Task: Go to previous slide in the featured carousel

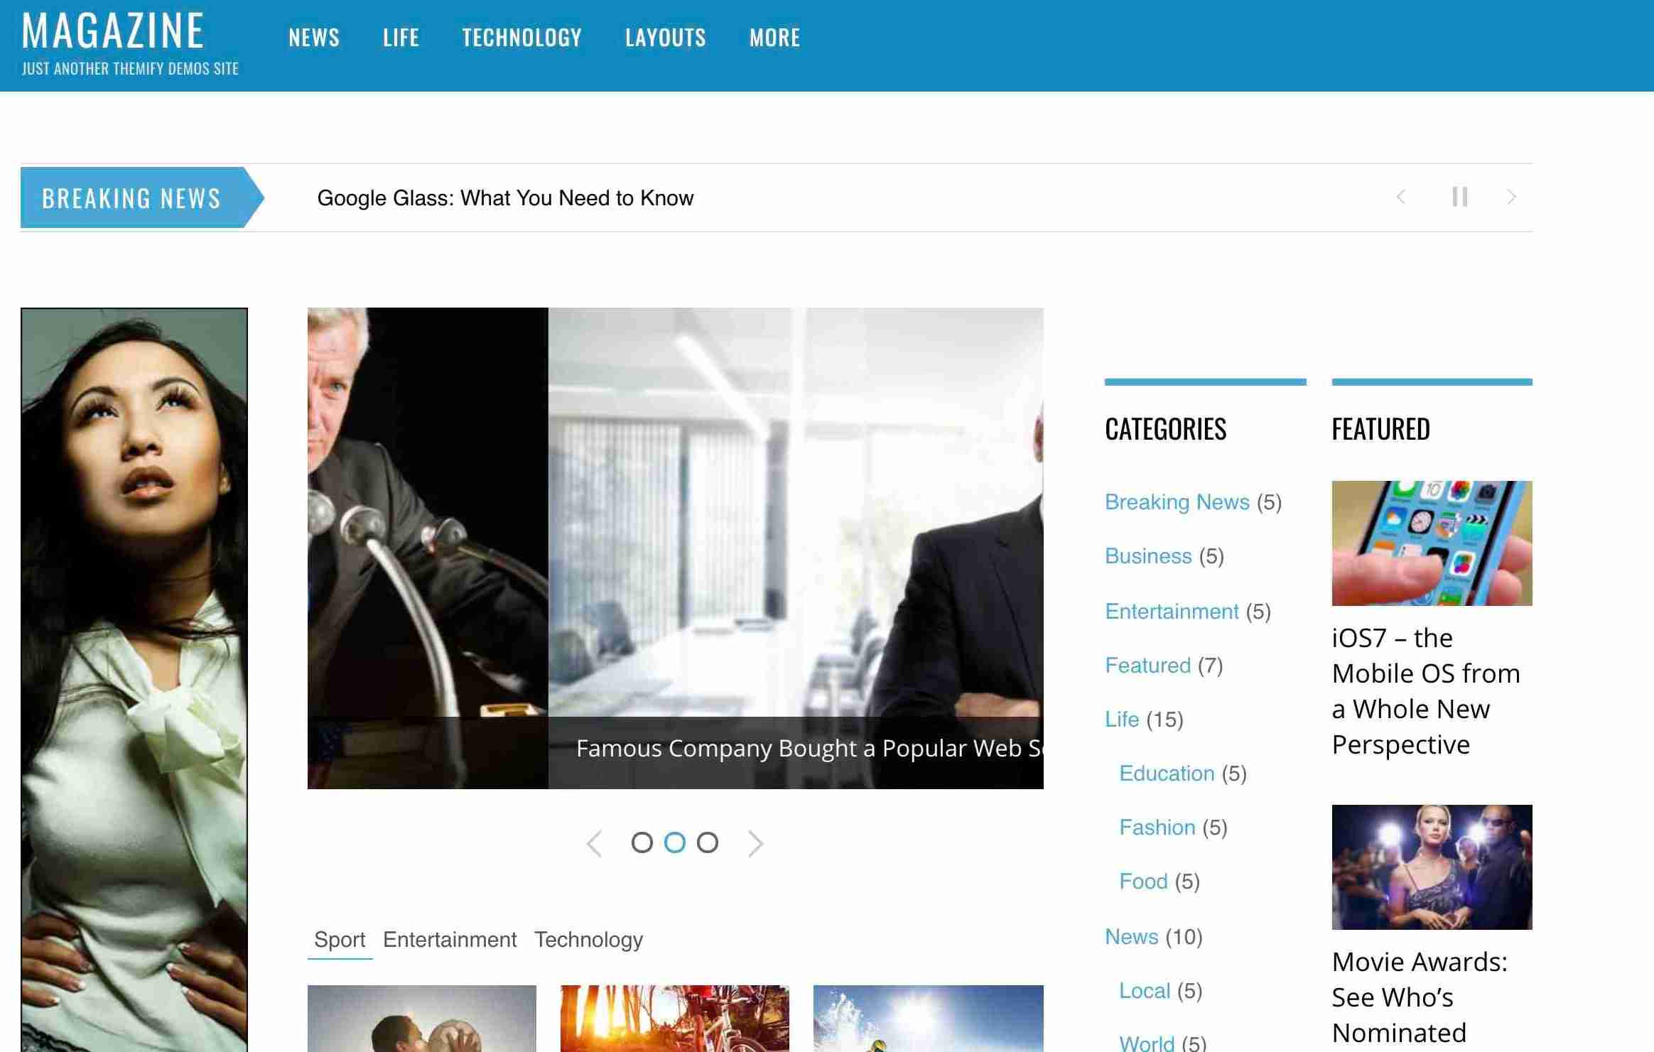Action: pos(595,844)
